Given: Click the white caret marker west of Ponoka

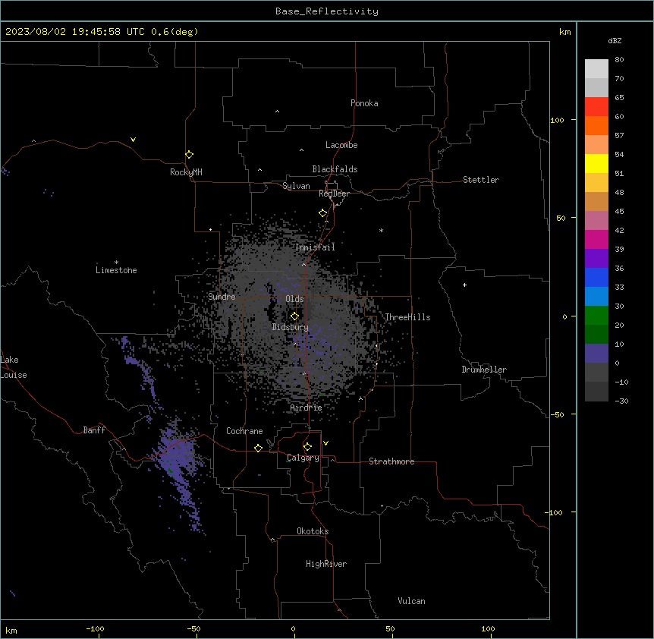Looking at the screenshot, I should point(277,112).
